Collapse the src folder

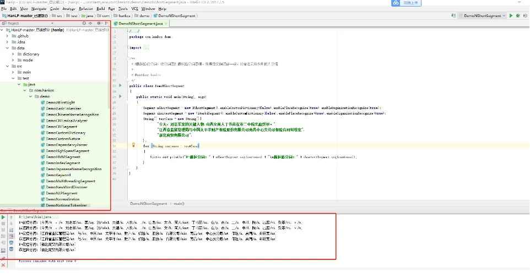(7, 66)
